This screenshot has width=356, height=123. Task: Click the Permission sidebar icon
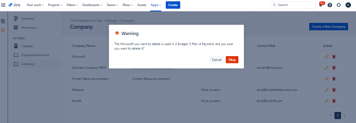16,28
